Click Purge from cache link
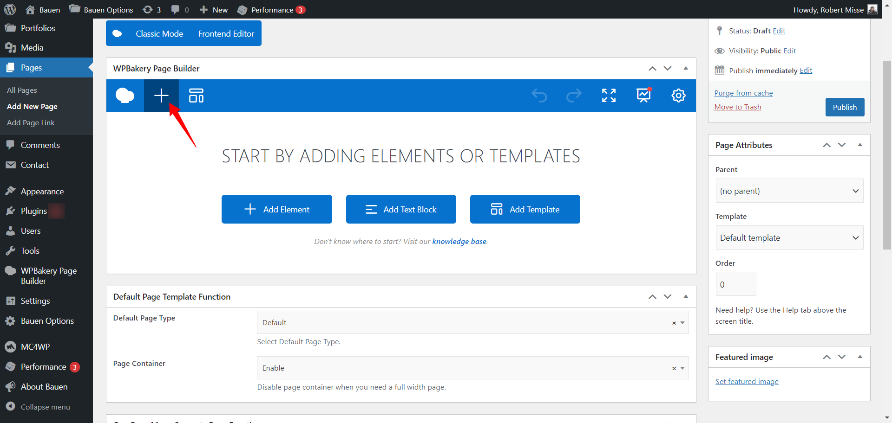The width and height of the screenshot is (892, 423). point(743,93)
